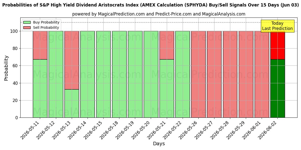Click the full green bar for 2026-05-20
The image size is (301, 150).
click(151, 74)
